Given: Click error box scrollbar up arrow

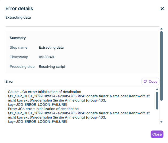Looking at the screenshot, I should (x=157, y=89).
